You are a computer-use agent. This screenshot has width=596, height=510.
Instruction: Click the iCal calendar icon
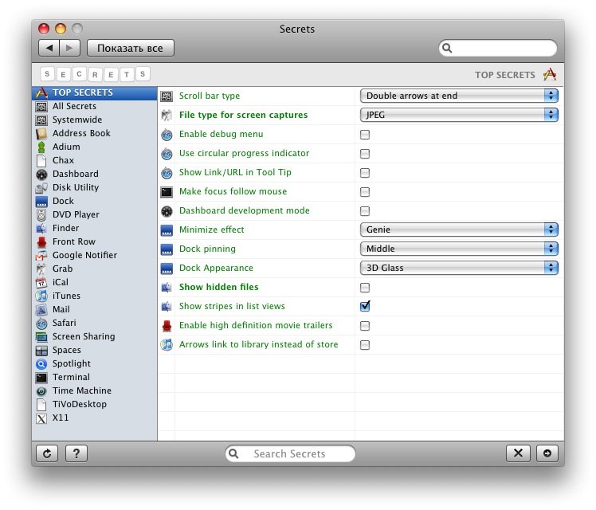41,283
